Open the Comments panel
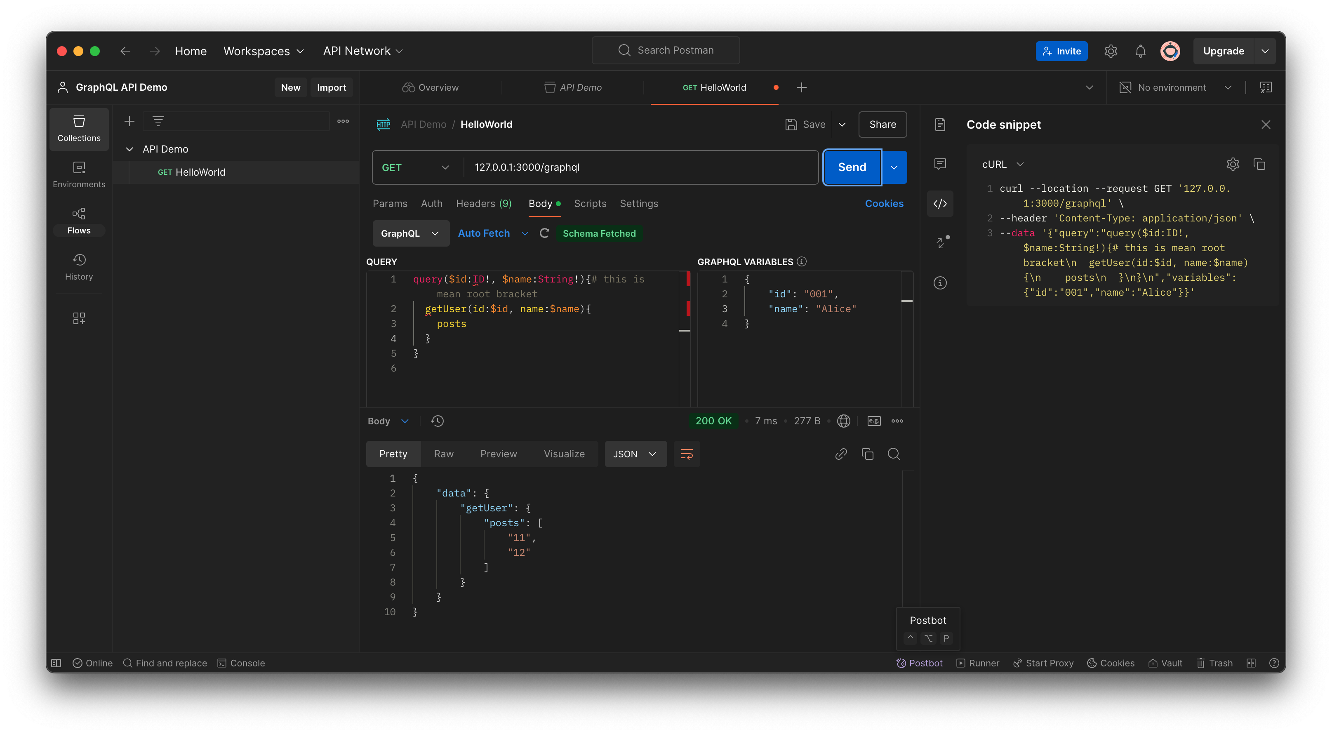The width and height of the screenshot is (1332, 734). pos(939,164)
